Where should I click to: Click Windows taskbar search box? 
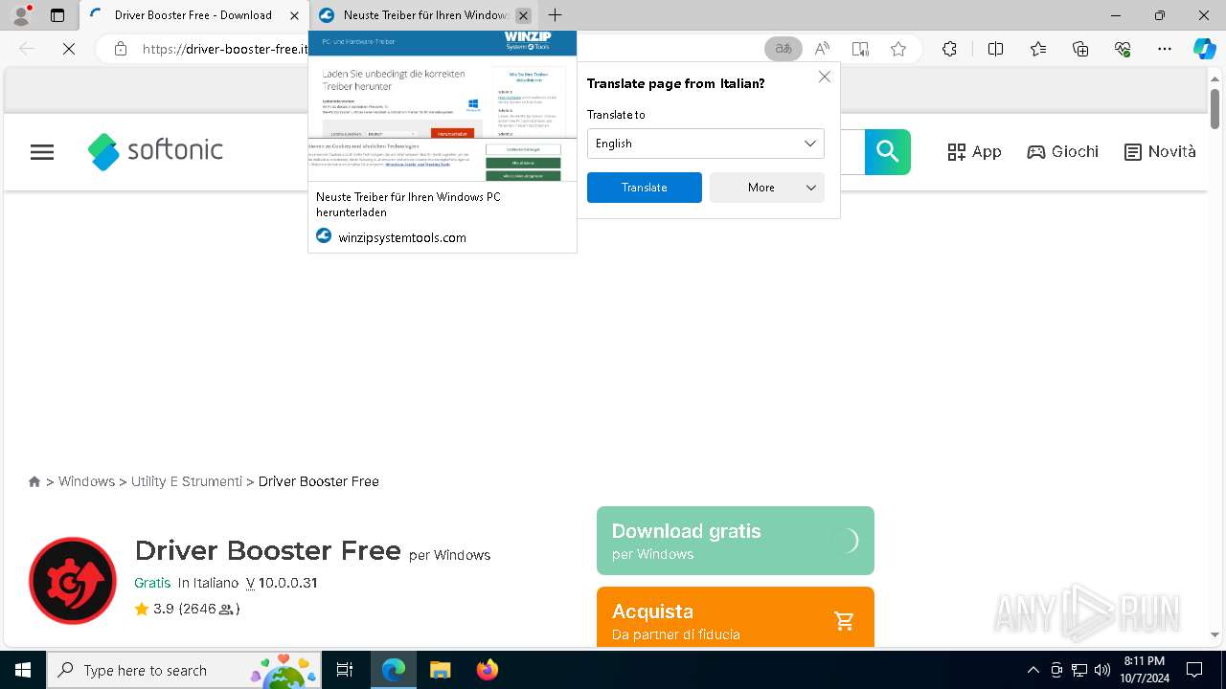184,670
